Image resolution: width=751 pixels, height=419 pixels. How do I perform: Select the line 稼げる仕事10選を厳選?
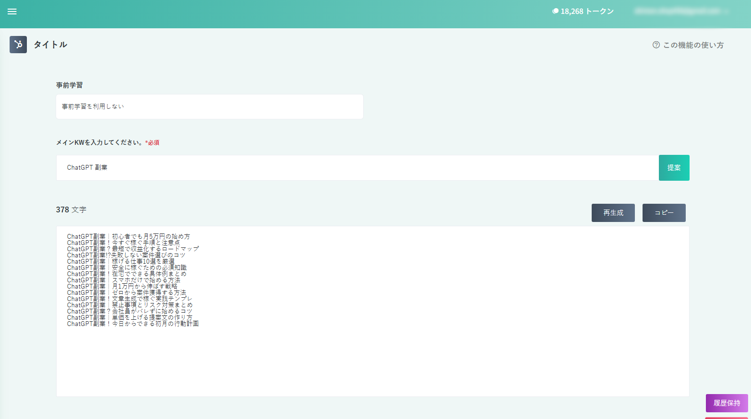coord(121,262)
